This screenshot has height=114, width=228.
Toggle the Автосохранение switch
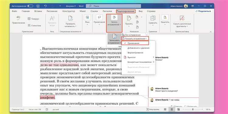(30, 6)
